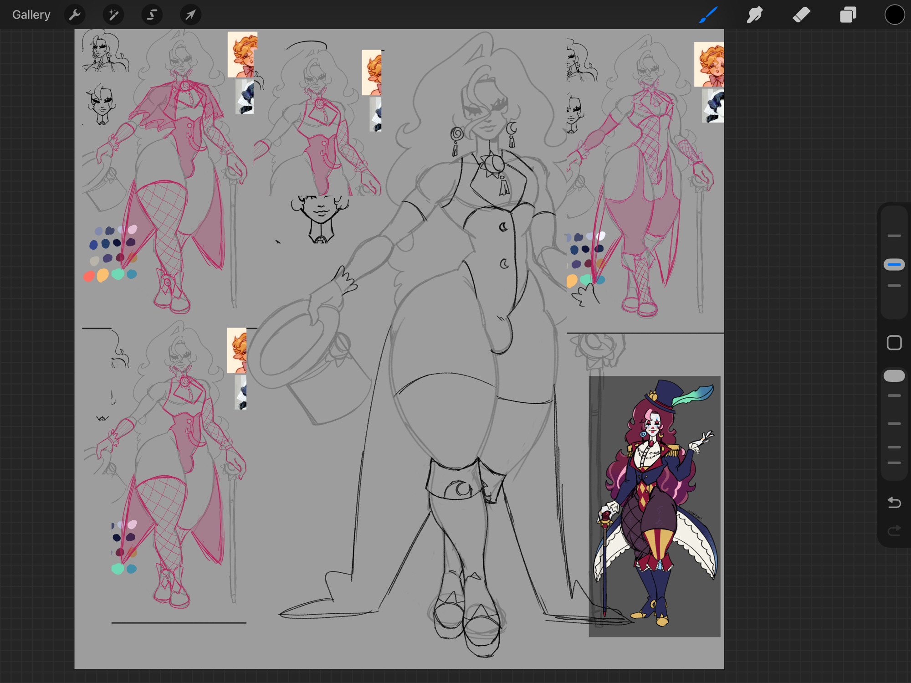Activate the Selection S tool
The image size is (911, 683).
(x=152, y=15)
